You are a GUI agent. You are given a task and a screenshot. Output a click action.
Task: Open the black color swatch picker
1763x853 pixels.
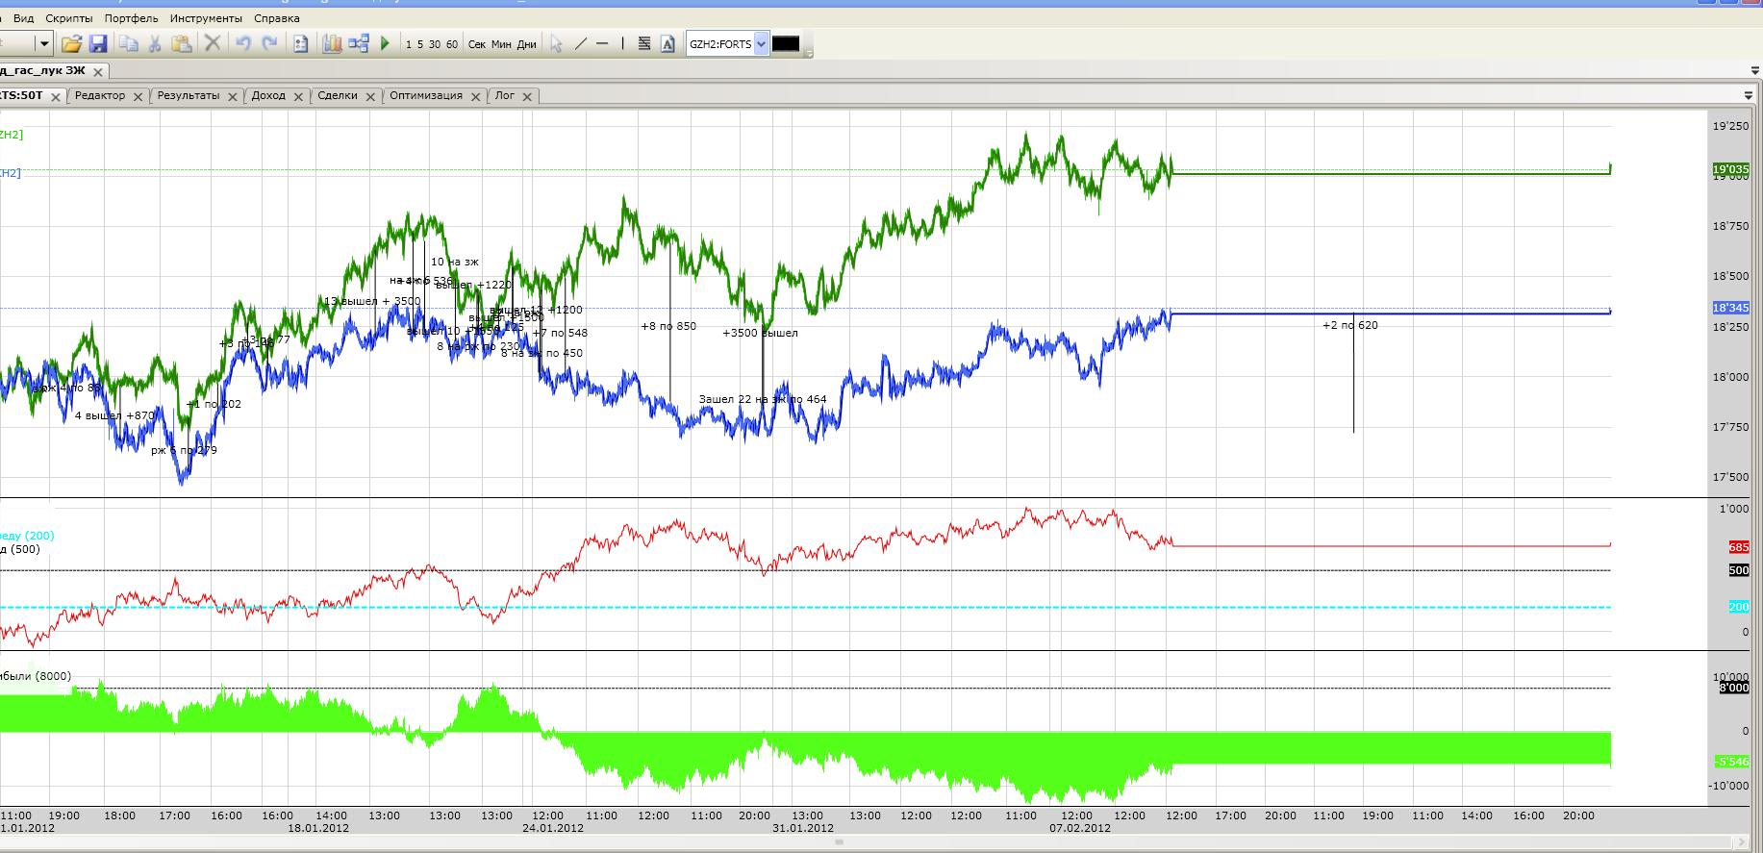point(786,43)
